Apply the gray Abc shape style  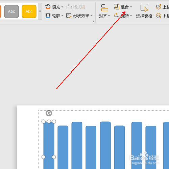[x=11, y=11]
